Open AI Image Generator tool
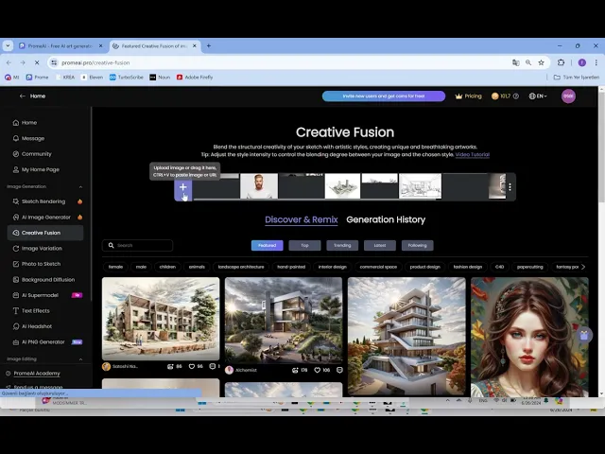Viewport: 605px width, 454px height. [45, 218]
